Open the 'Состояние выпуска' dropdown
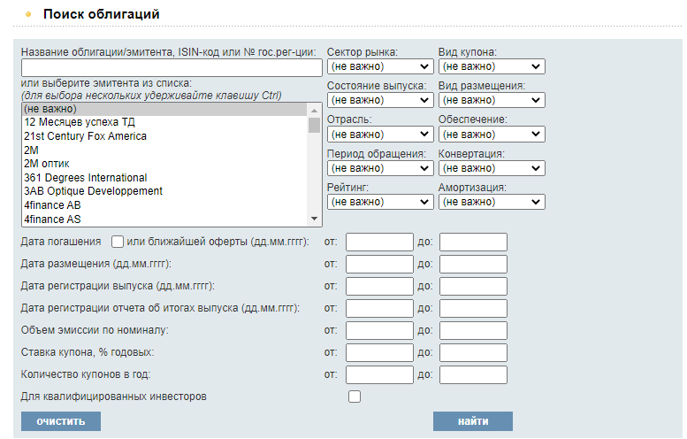 (380, 100)
